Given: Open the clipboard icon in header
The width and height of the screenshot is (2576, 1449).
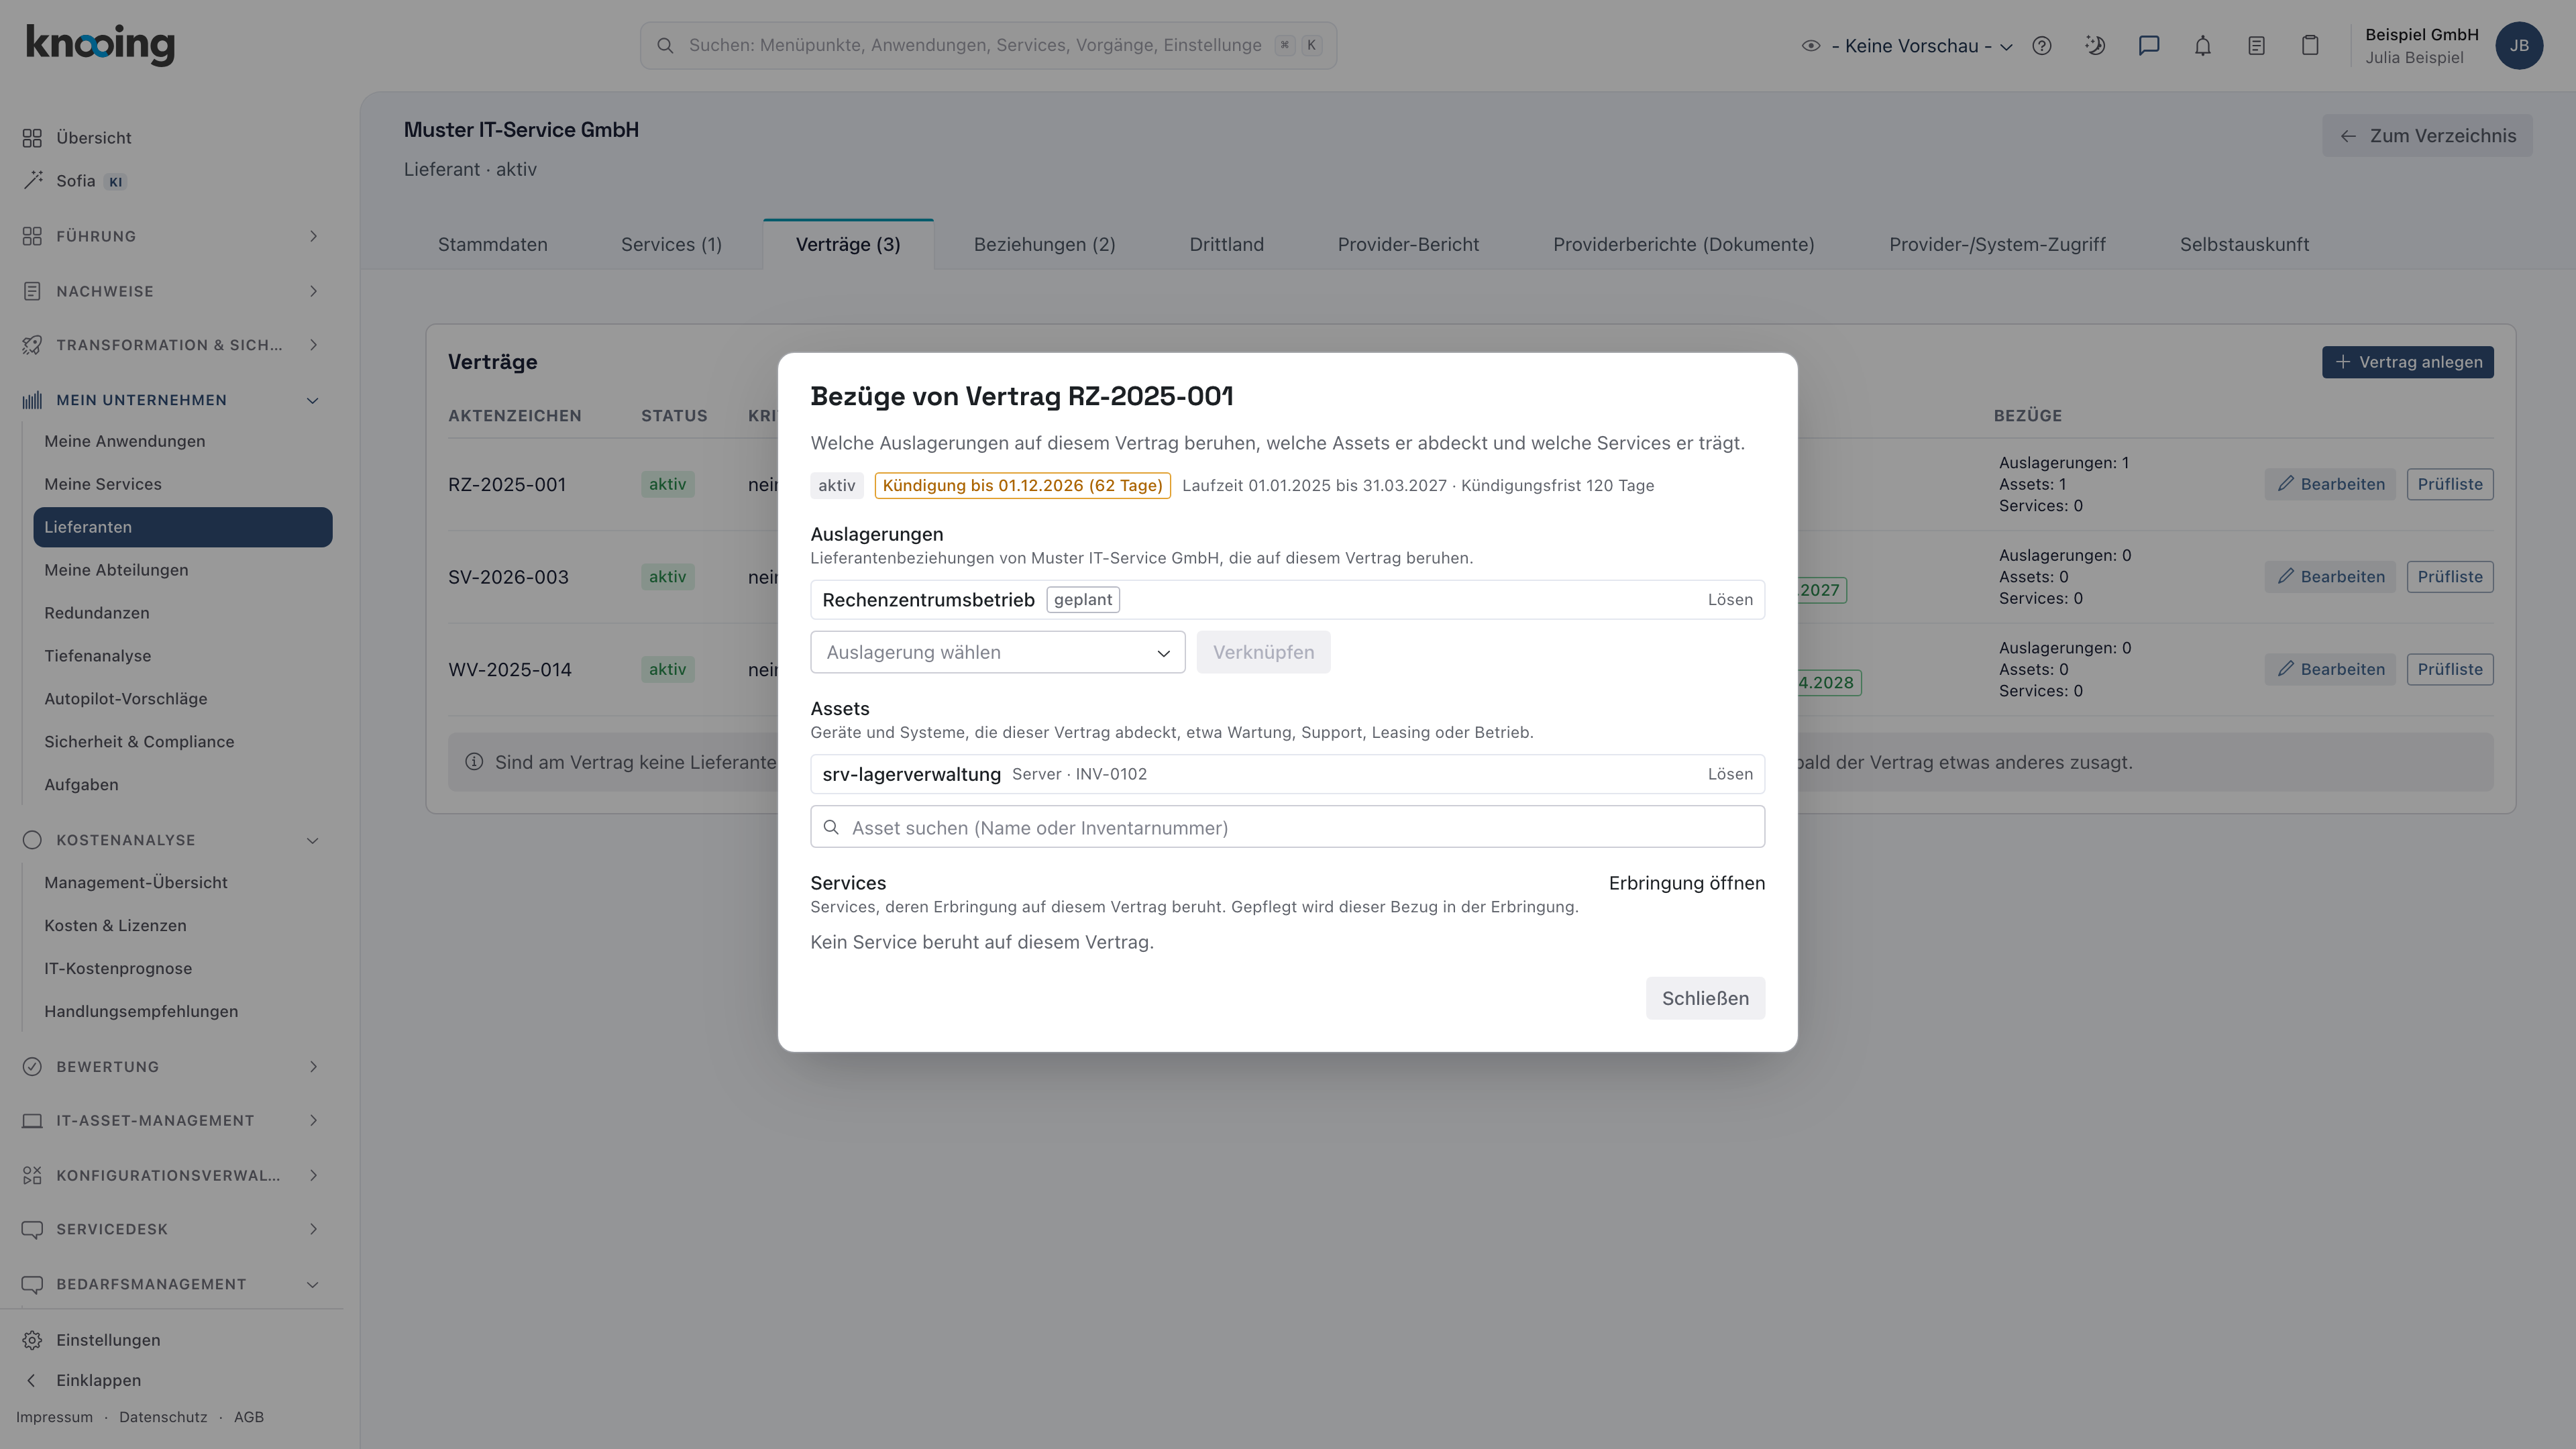Looking at the screenshot, I should tap(2310, 46).
